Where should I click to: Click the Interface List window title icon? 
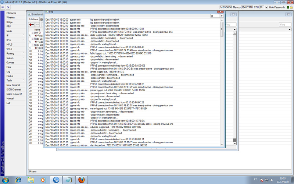point(30,14)
